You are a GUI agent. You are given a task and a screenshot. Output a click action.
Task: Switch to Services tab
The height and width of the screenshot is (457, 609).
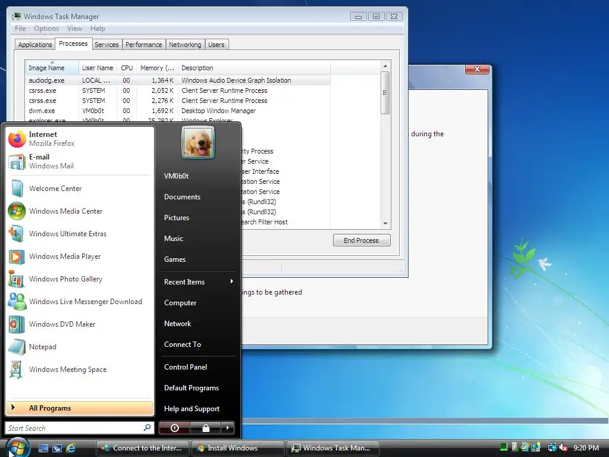point(106,45)
